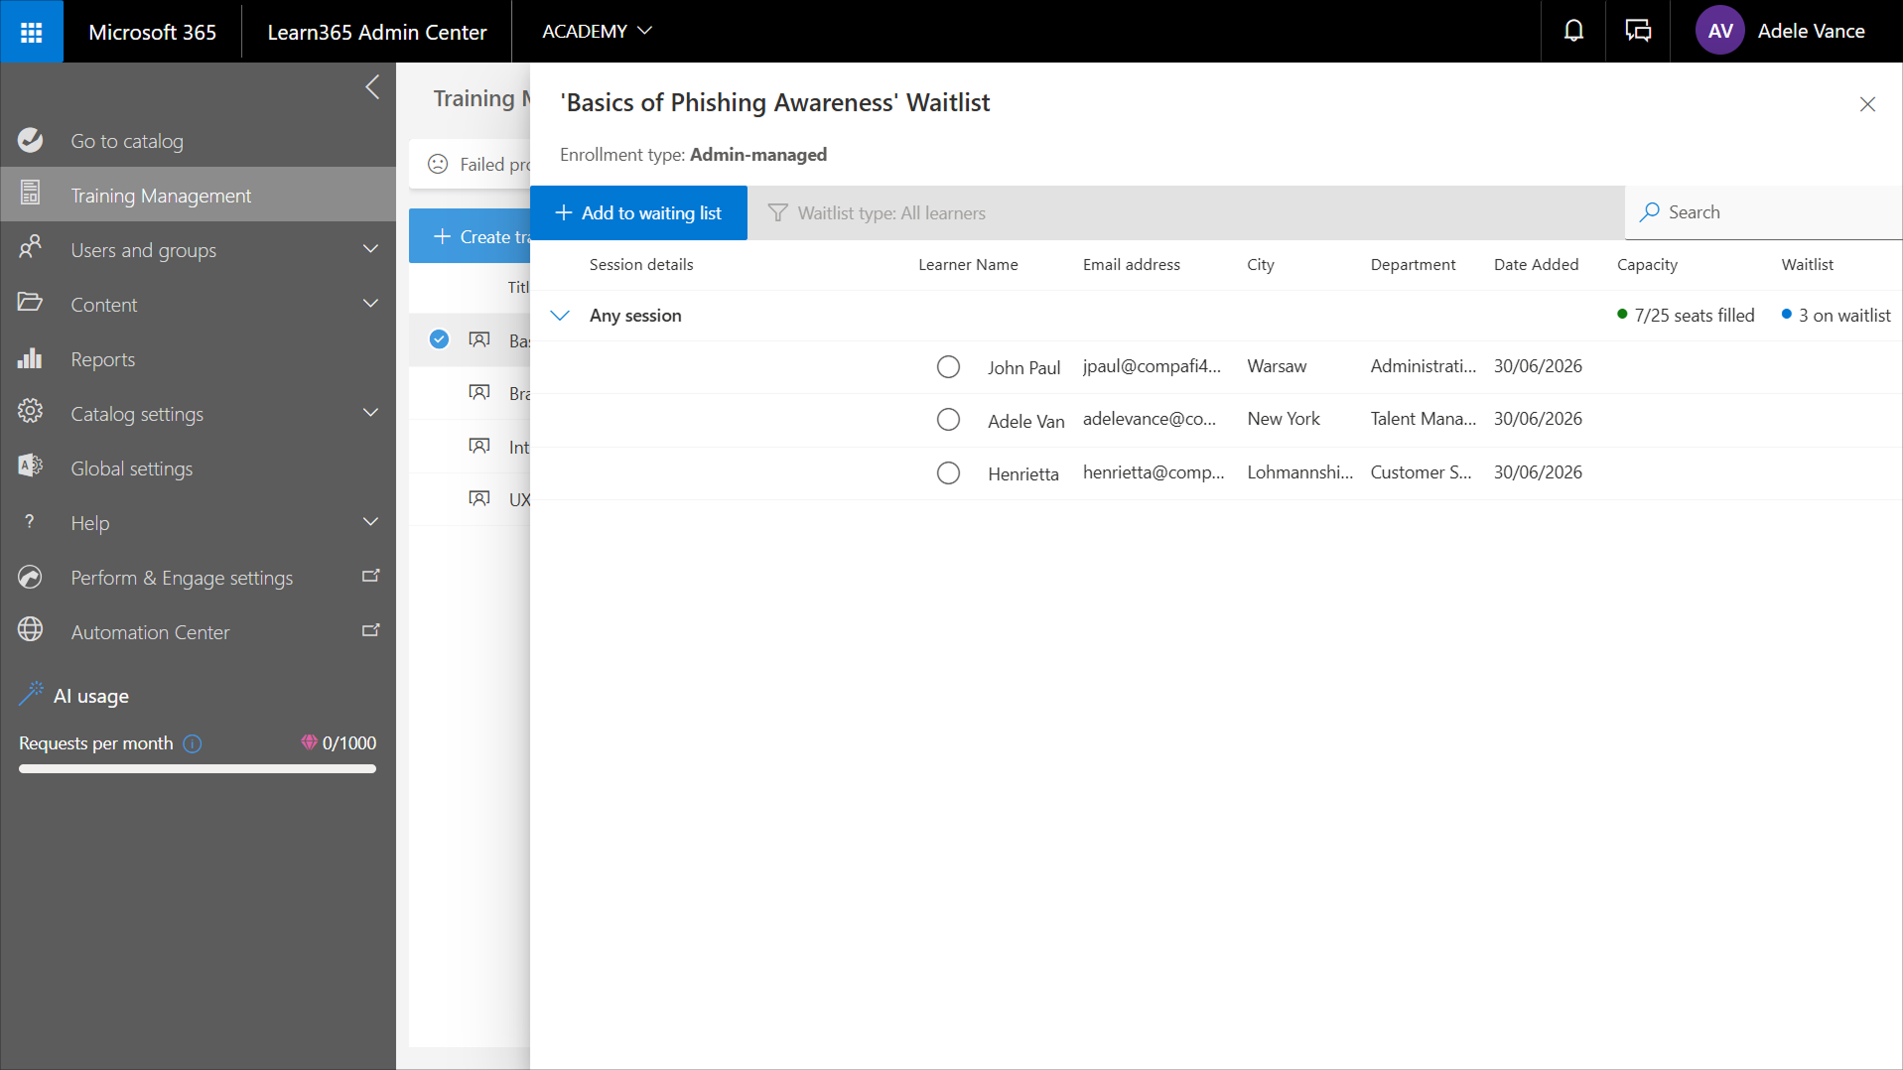Open Reports in the sidebar

(x=199, y=359)
